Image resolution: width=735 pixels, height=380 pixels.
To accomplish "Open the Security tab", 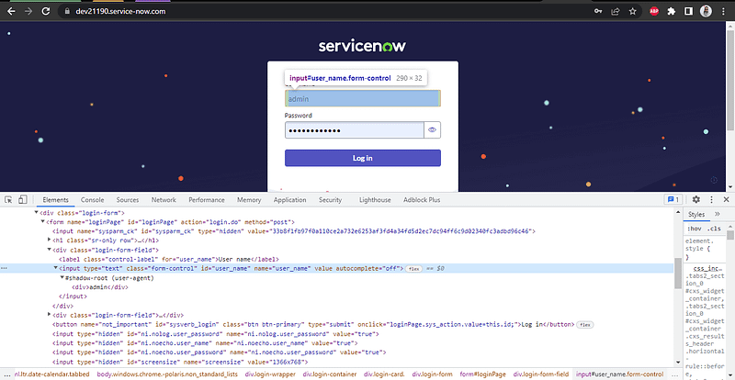I will tap(330, 199).
